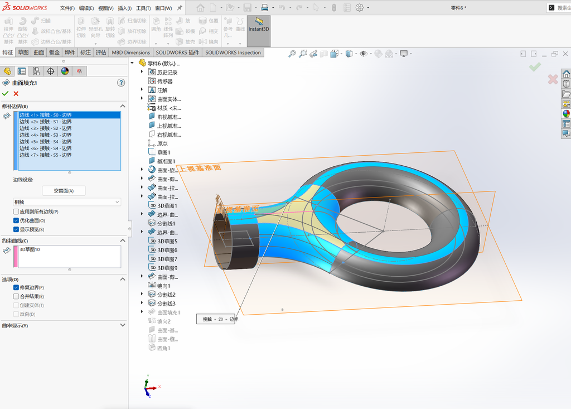Screen dimensions: 571x409
Task: Switch to the FeatureManager design tree tab icon
Action: point(7,71)
